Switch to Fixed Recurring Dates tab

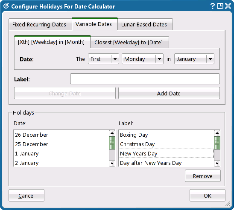[x=39, y=24]
